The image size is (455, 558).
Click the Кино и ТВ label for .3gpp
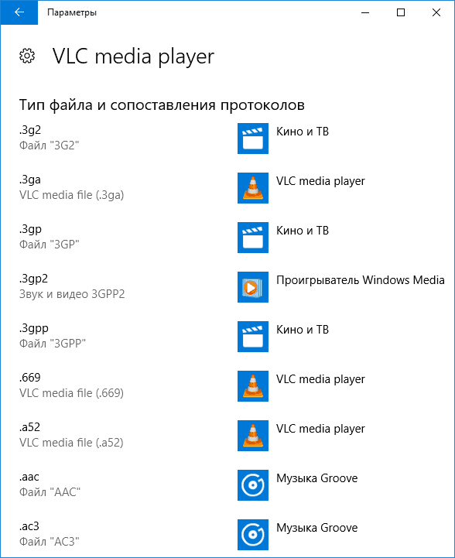click(303, 330)
